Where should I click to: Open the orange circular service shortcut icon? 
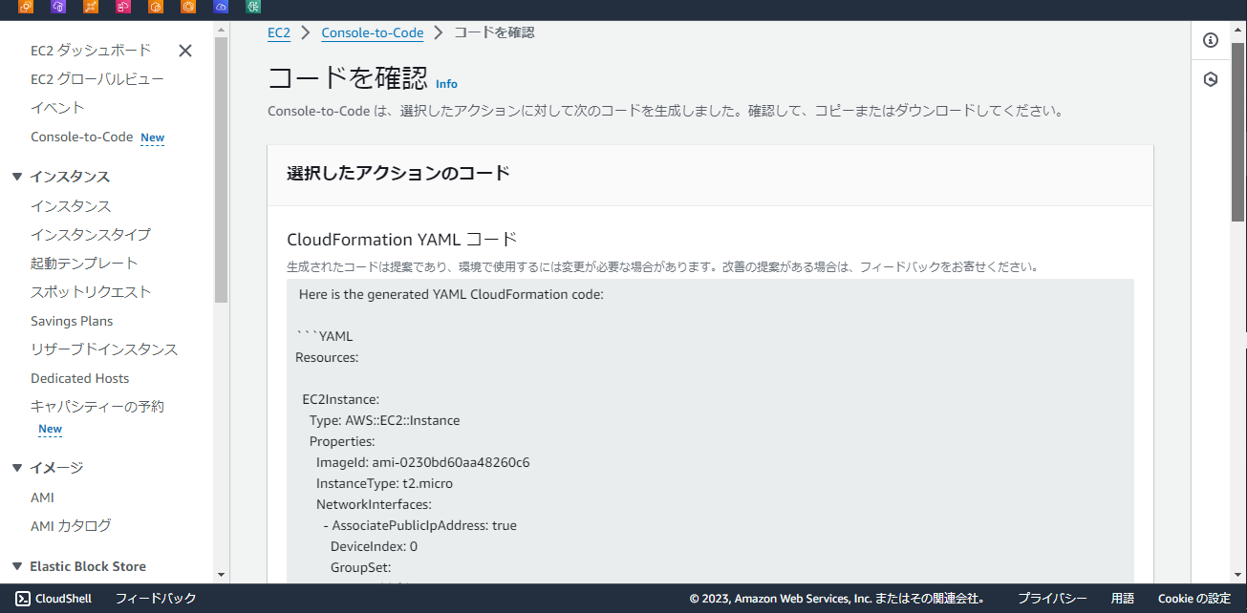(x=187, y=8)
